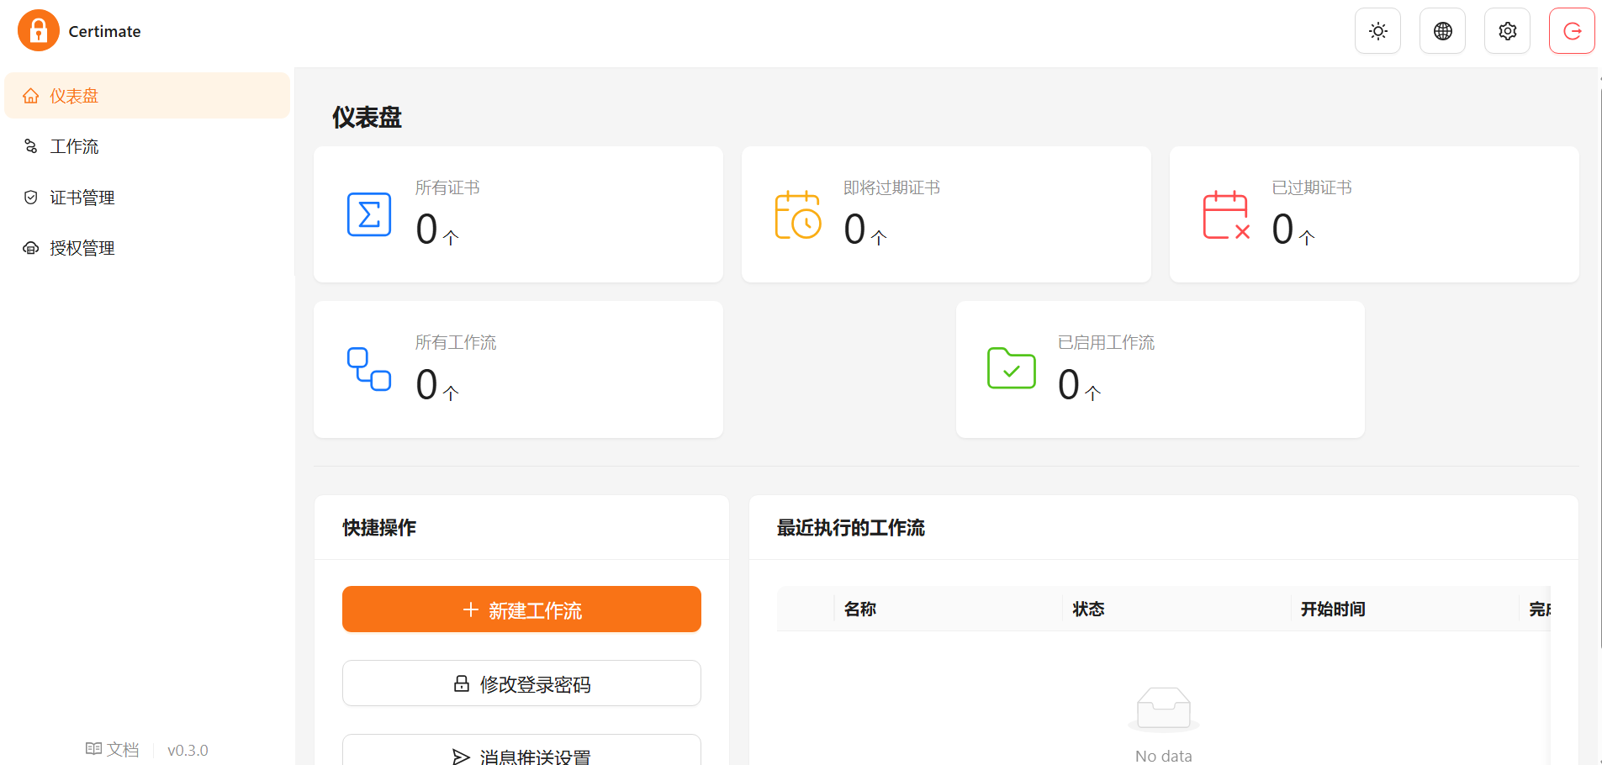The image size is (1602, 765).
Task: Click the orange calendar 即将过期证书 icon
Action: click(797, 214)
